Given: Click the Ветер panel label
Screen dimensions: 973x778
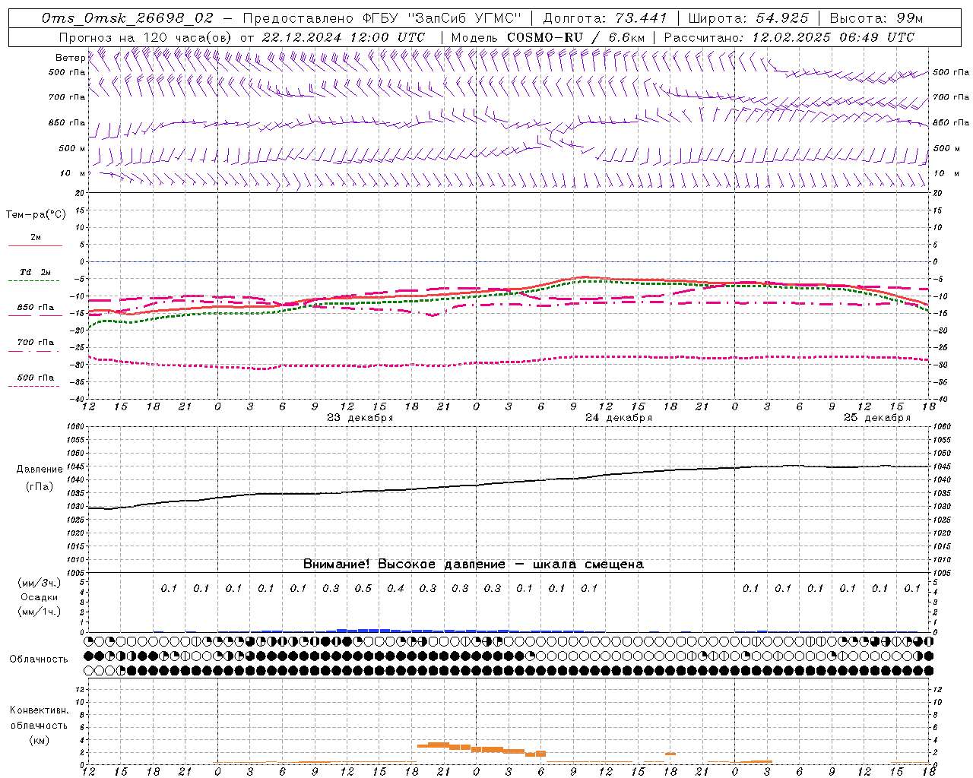Looking at the screenshot, I should click(x=70, y=58).
